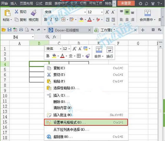
Task: Choose 插入批注 in context menu
Action: pos(86,115)
